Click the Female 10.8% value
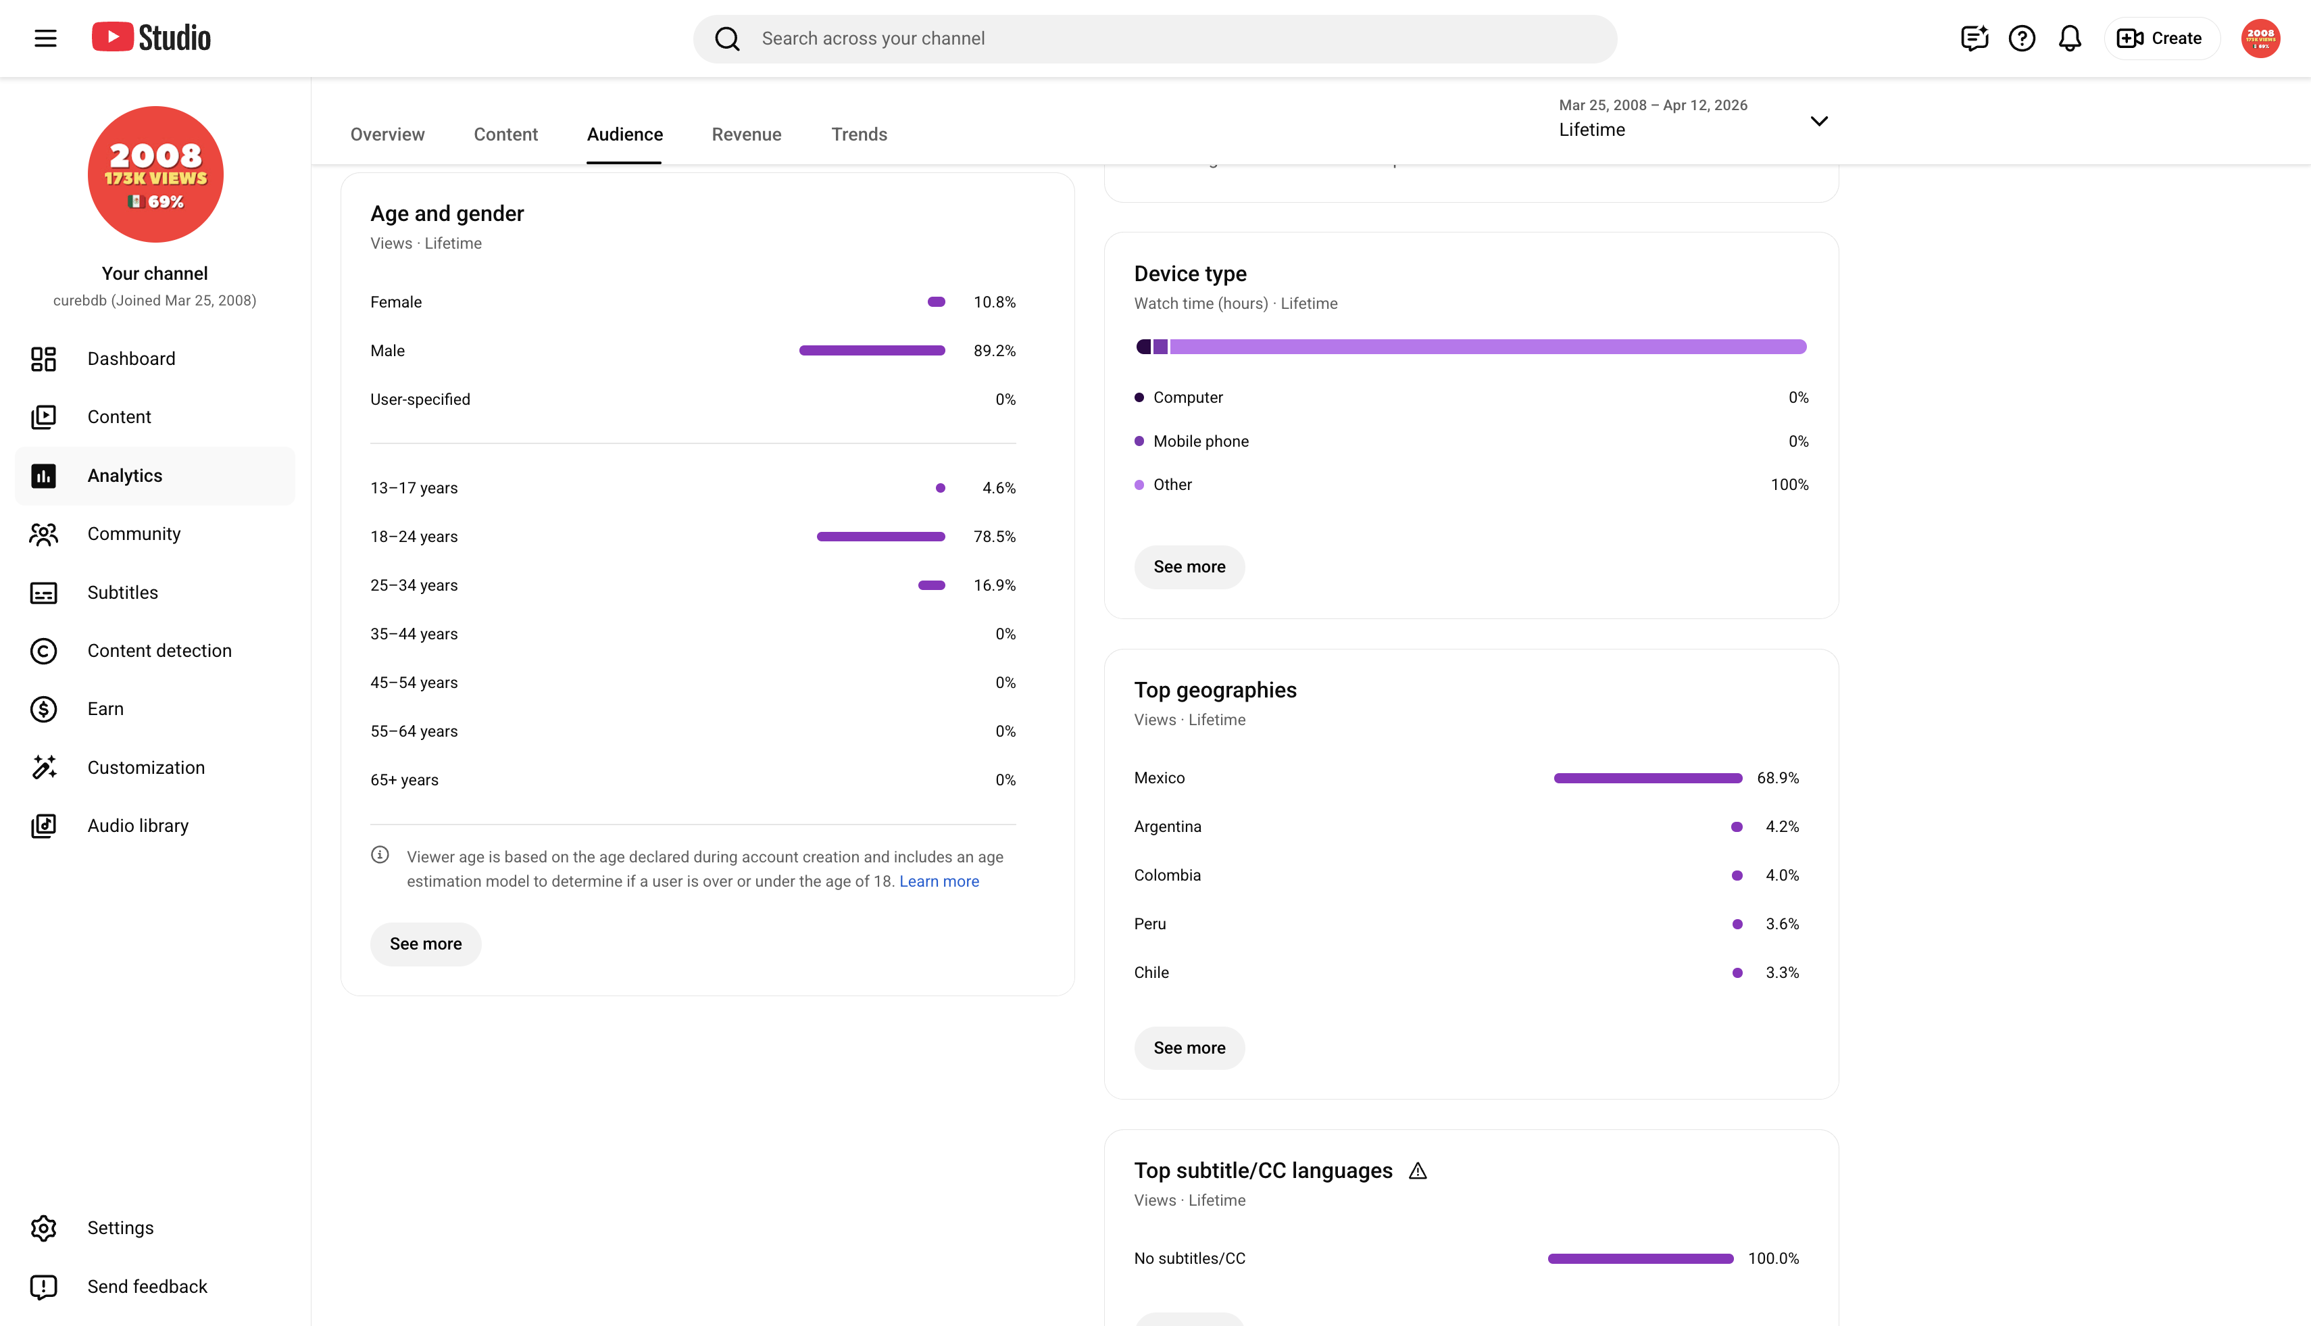 pos(994,302)
